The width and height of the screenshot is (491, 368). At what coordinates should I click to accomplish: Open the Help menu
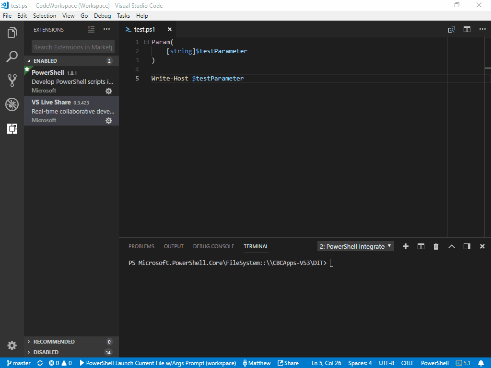(142, 16)
